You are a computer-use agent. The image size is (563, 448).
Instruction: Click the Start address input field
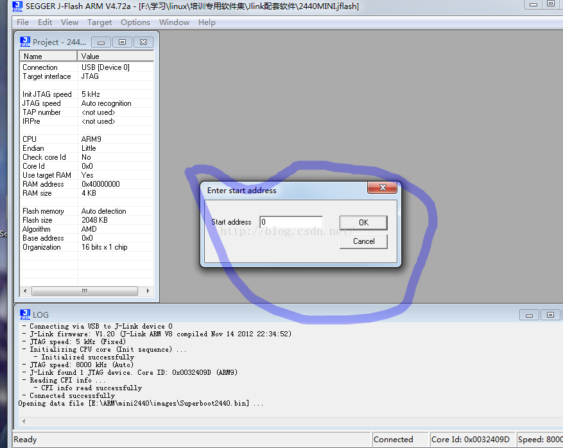291,222
